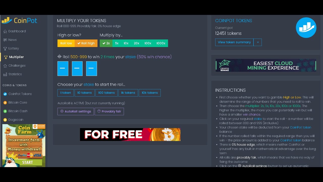
Task: Open the Statistics page
Action: [15, 74]
